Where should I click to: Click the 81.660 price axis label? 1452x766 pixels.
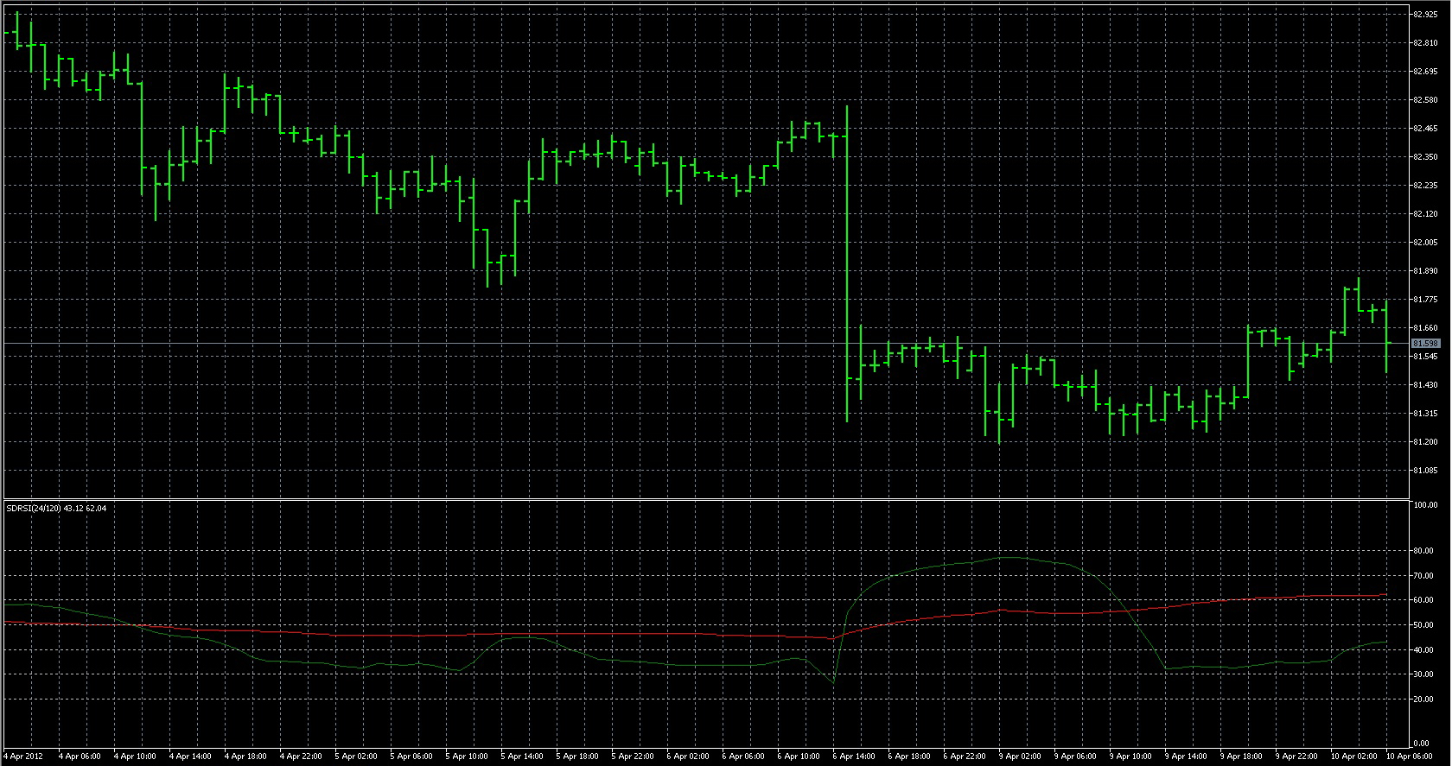click(1426, 328)
